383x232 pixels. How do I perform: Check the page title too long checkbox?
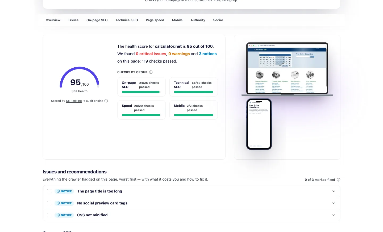pyautogui.click(x=49, y=191)
